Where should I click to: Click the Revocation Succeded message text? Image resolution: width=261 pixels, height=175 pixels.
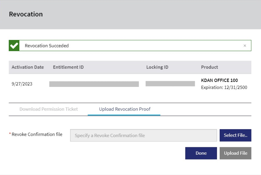click(47, 46)
